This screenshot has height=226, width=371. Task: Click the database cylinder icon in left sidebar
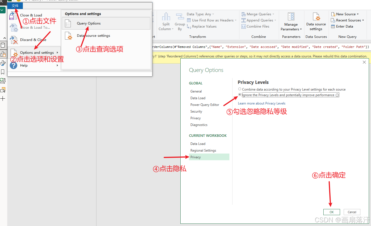[3, 45]
